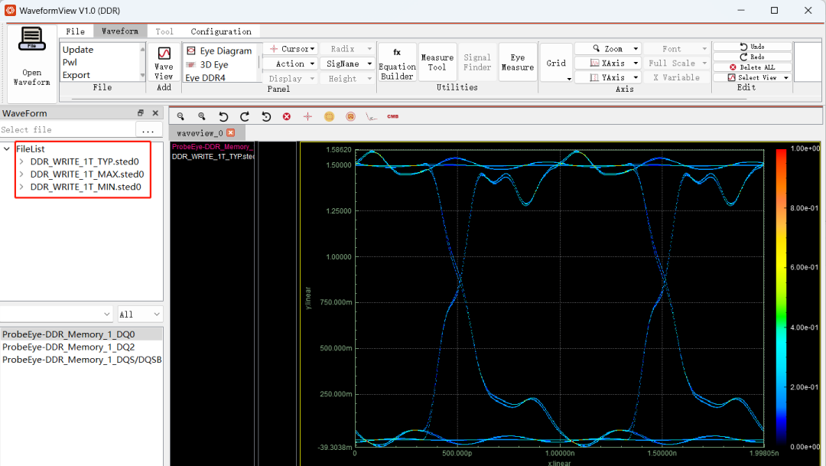This screenshot has height=466, width=826.
Task: Select 3D Eye panel option
Action: pyautogui.click(x=207, y=64)
